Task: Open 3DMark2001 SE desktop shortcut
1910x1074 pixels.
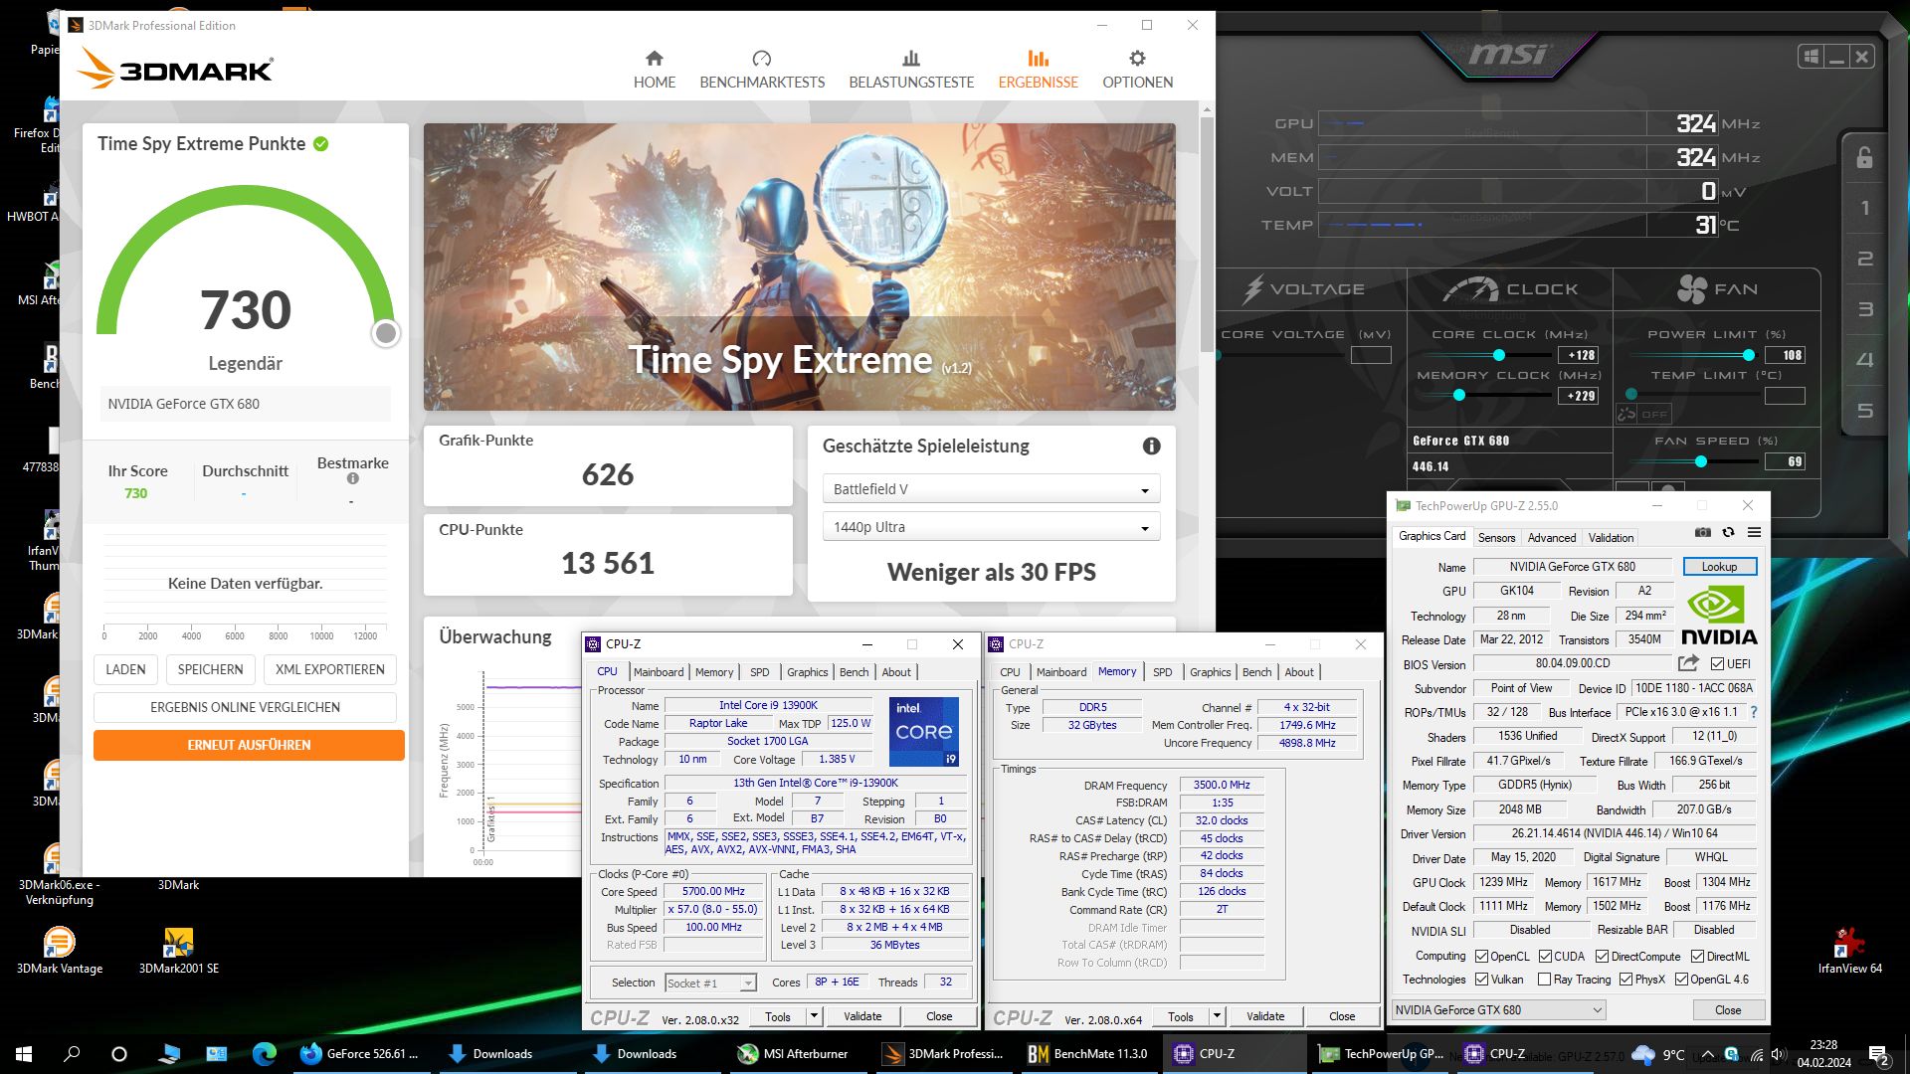Action: tap(178, 950)
